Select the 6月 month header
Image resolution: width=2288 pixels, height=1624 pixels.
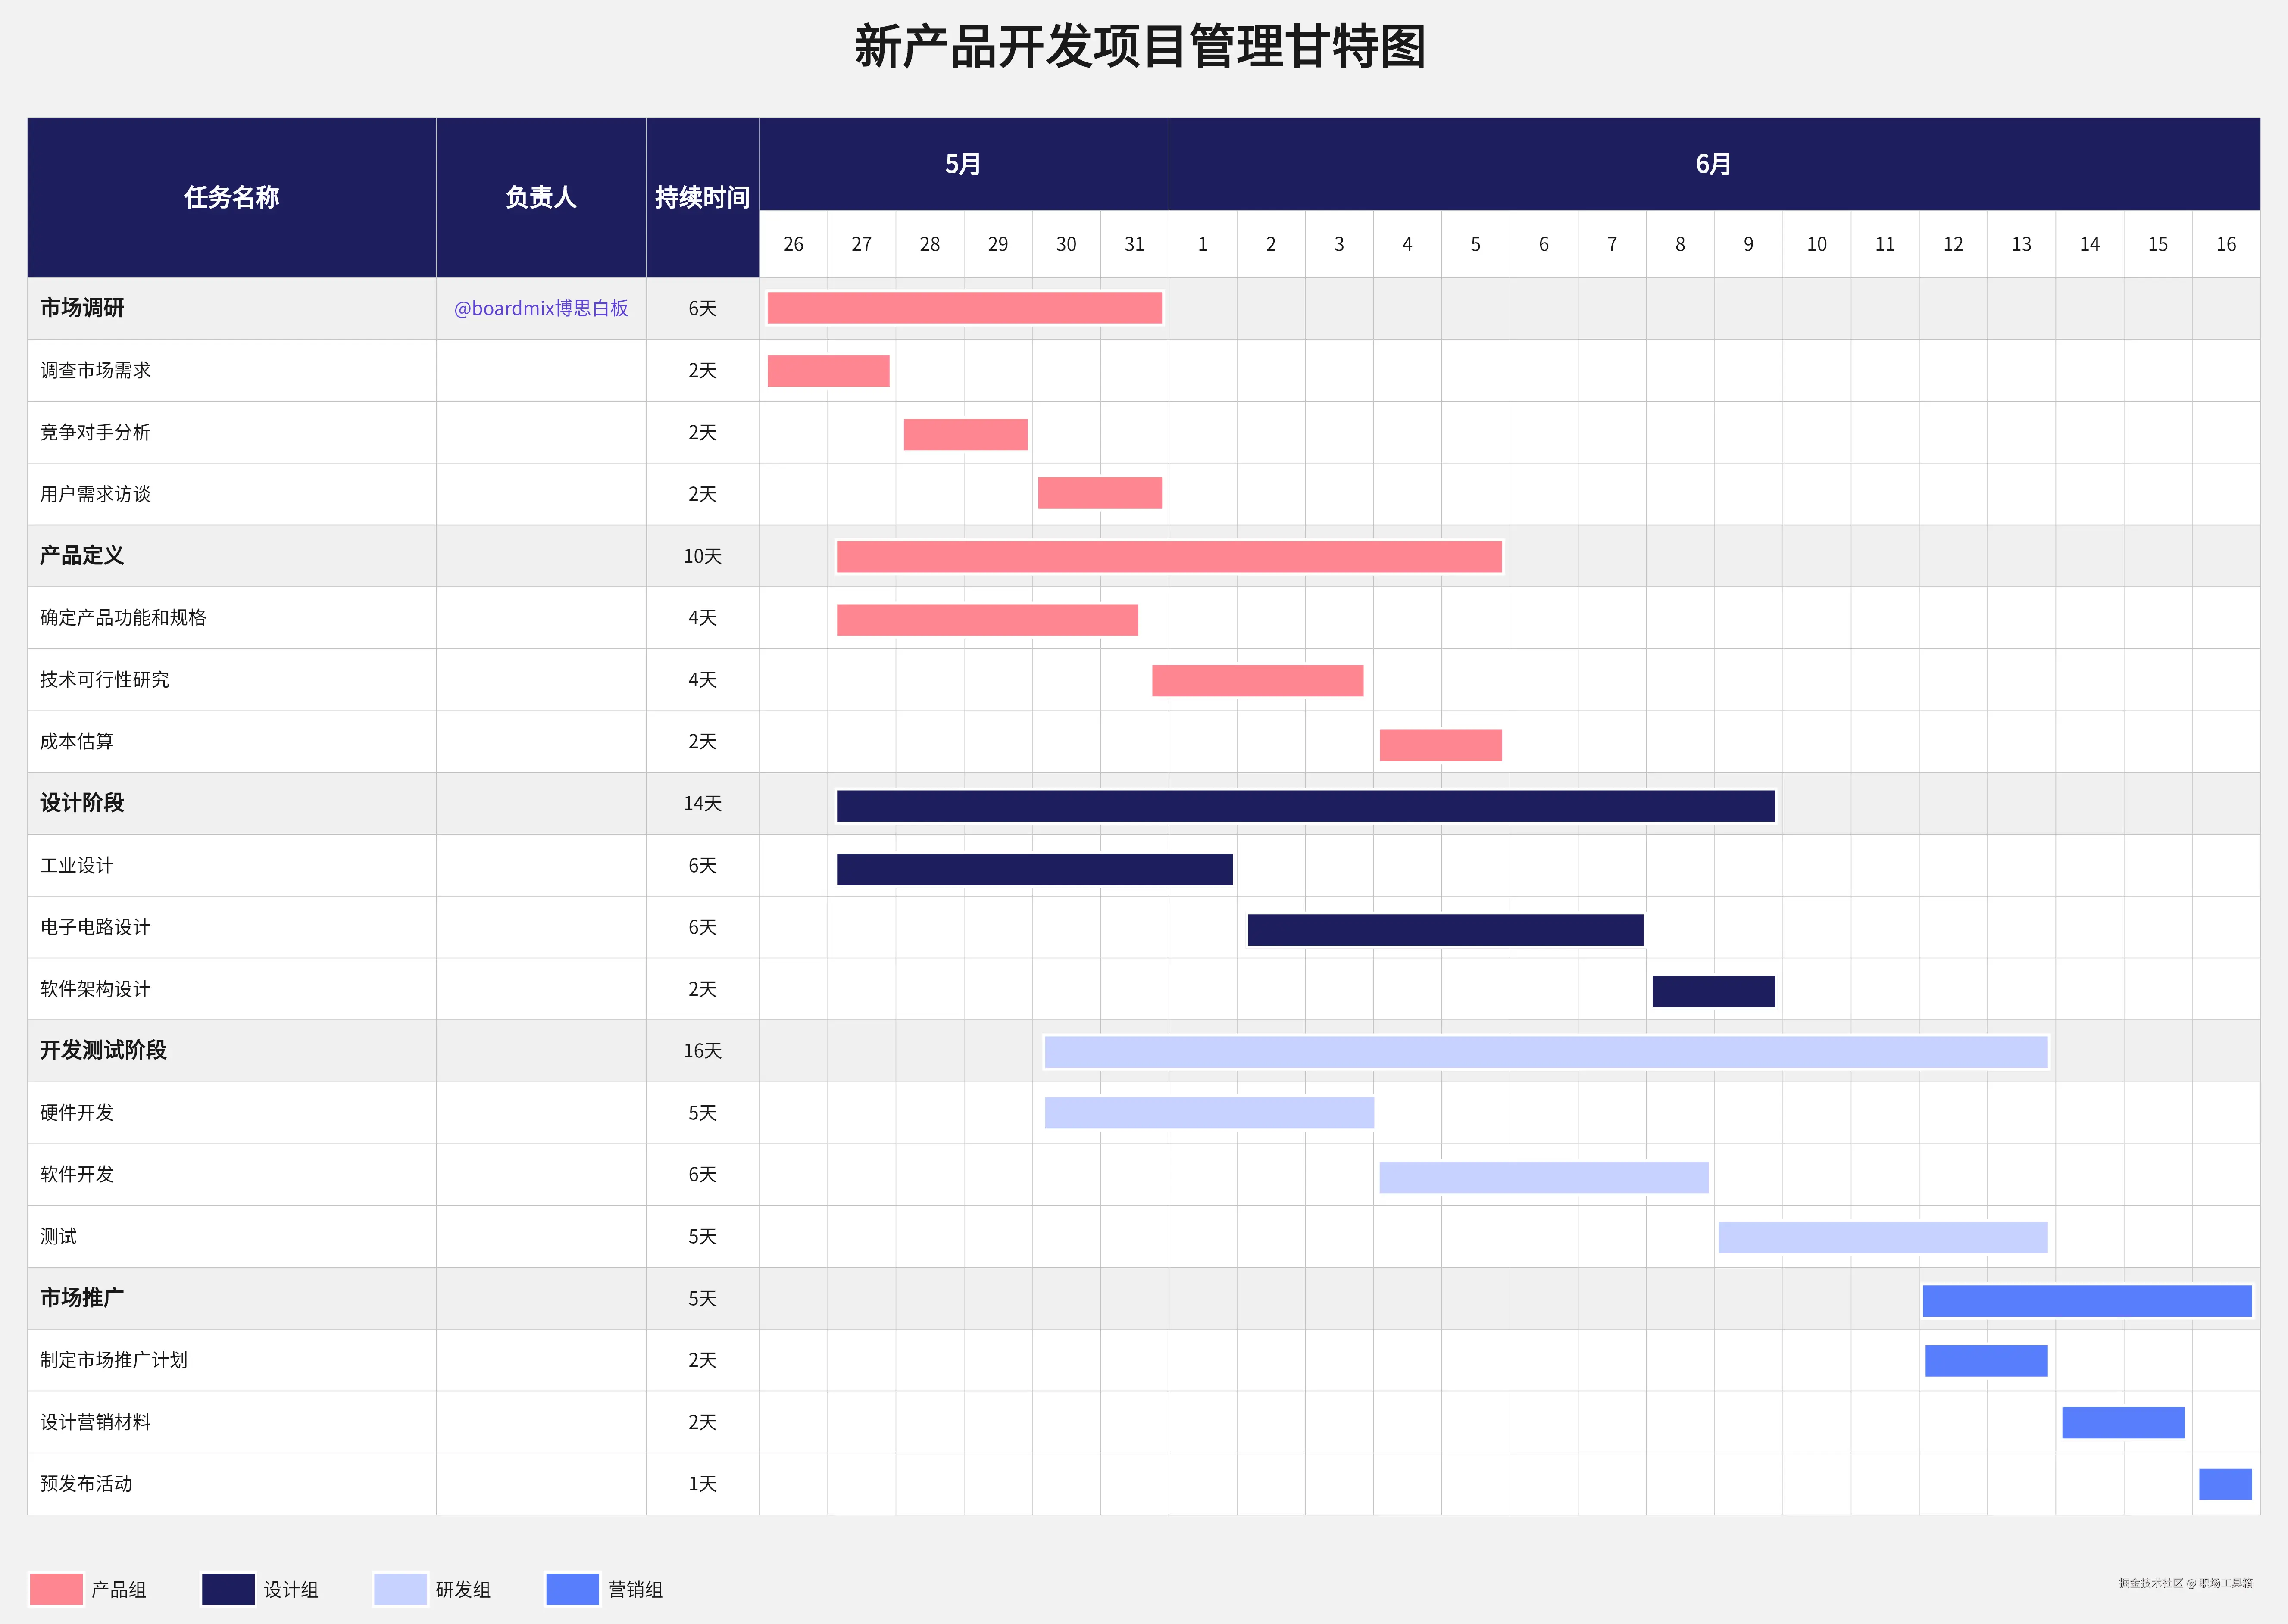(1714, 164)
